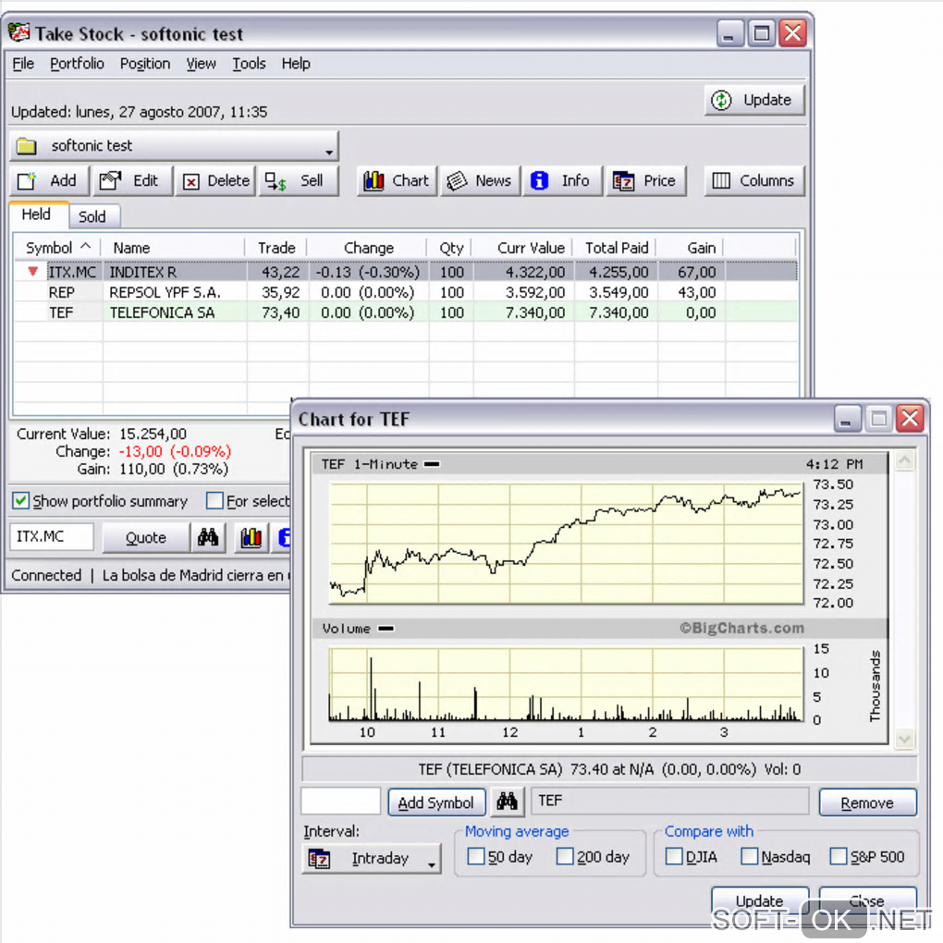This screenshot has height=943, width=943.
Task: Check the DJIA comparison box
Action: [x=674, y=856]
